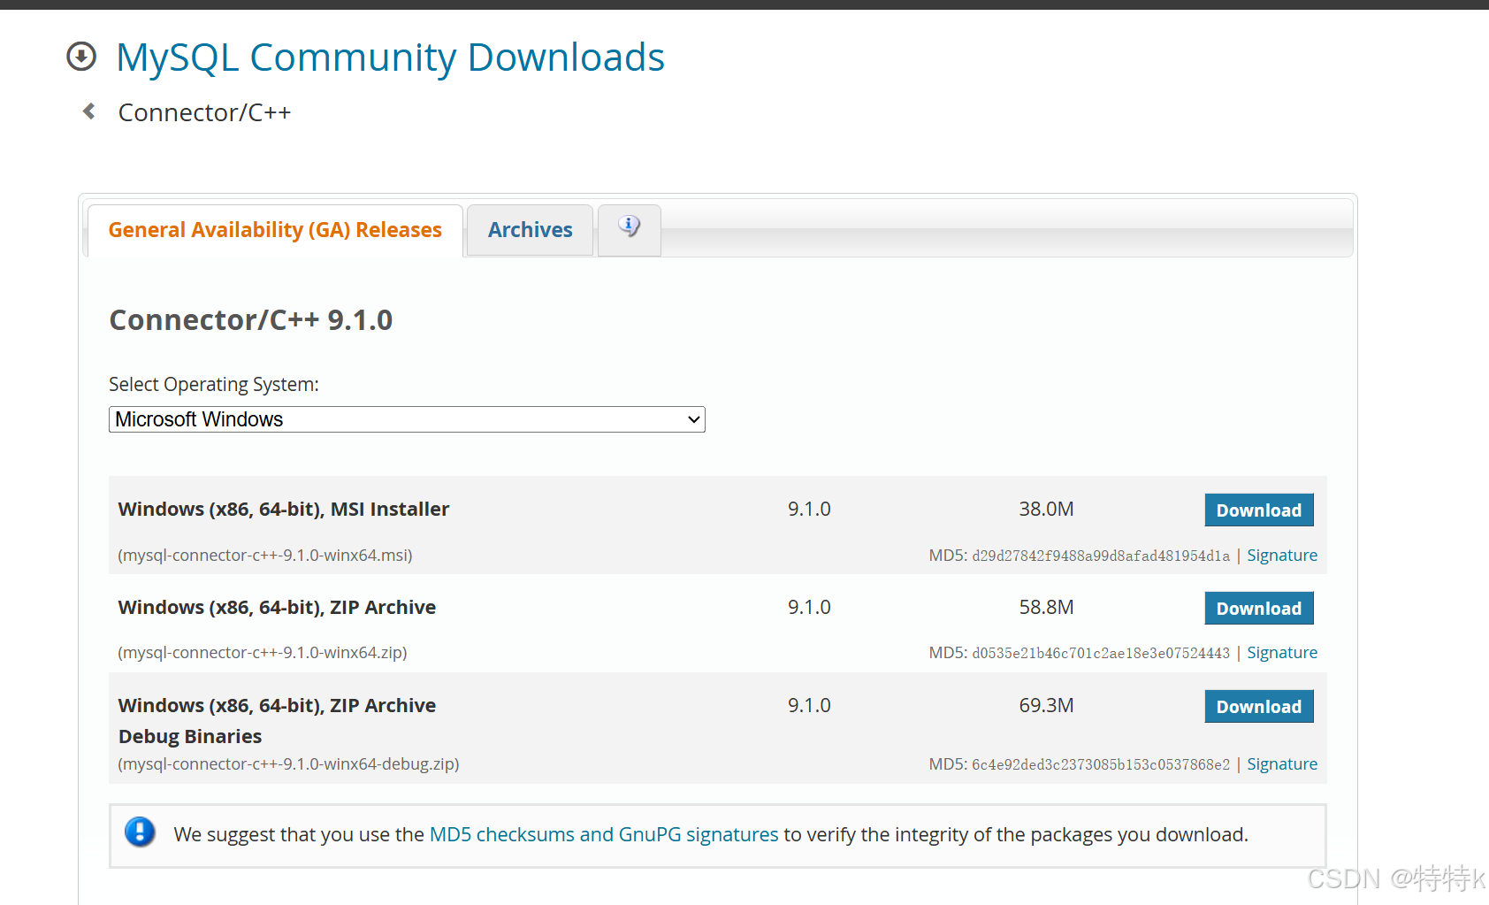Click filename (mysql-connector-c++-9.1.0-winx64.zip)

pos(263,653)
